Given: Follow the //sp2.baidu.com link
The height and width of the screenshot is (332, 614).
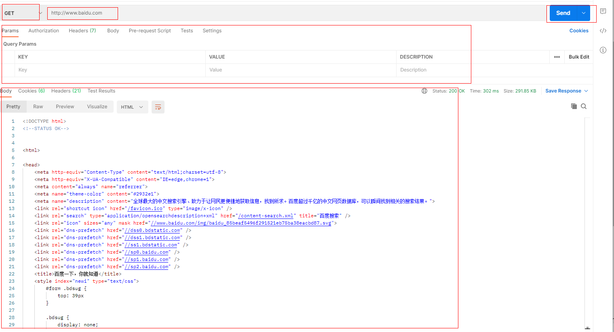Looking at the screenshot, I should pyautogui.click(x=146, y=267).
